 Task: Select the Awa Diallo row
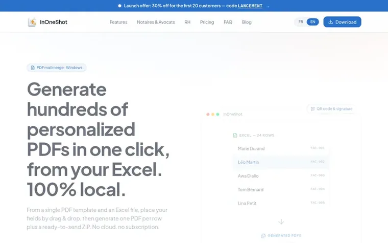pyautogui.click(x=281, y=175)
